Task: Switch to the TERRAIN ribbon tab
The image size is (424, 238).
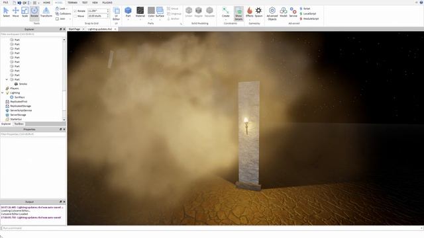Action: pos(72,3)
